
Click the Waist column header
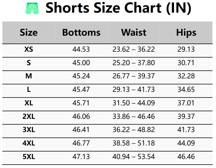coord(134,33)
